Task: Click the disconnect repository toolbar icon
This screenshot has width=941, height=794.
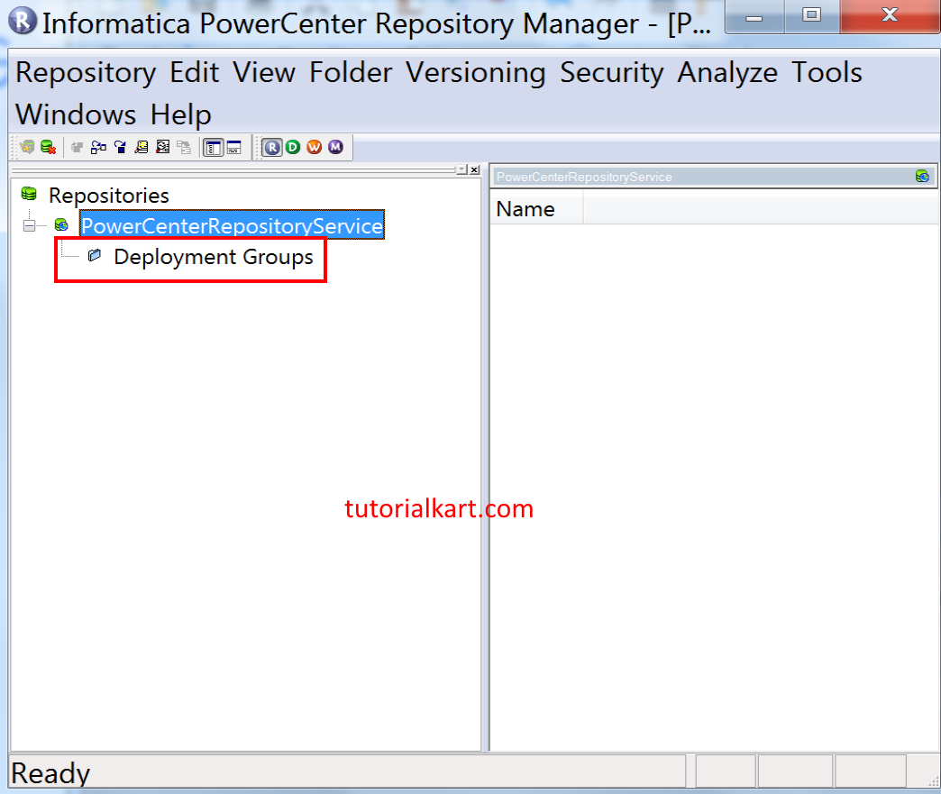Action: click(x=45, y=147)
